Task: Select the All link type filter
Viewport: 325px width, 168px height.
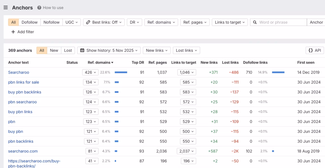Action: tap(13, 22)
